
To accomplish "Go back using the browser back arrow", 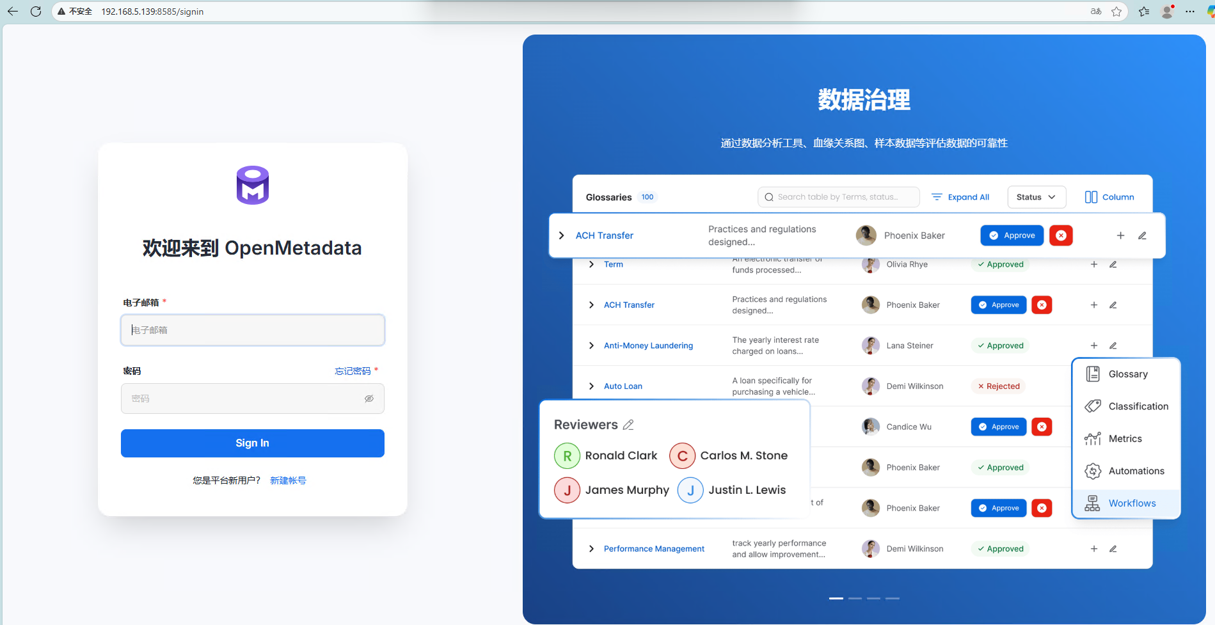I will (13, 12).
